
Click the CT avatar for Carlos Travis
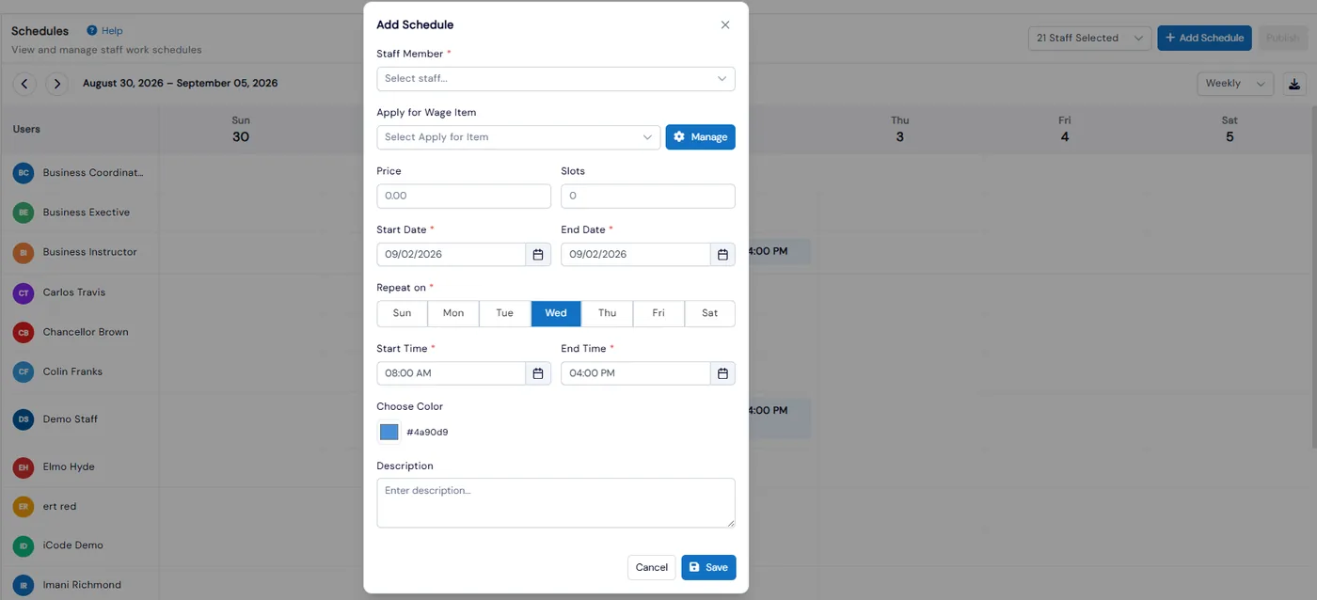pos(24,292)
